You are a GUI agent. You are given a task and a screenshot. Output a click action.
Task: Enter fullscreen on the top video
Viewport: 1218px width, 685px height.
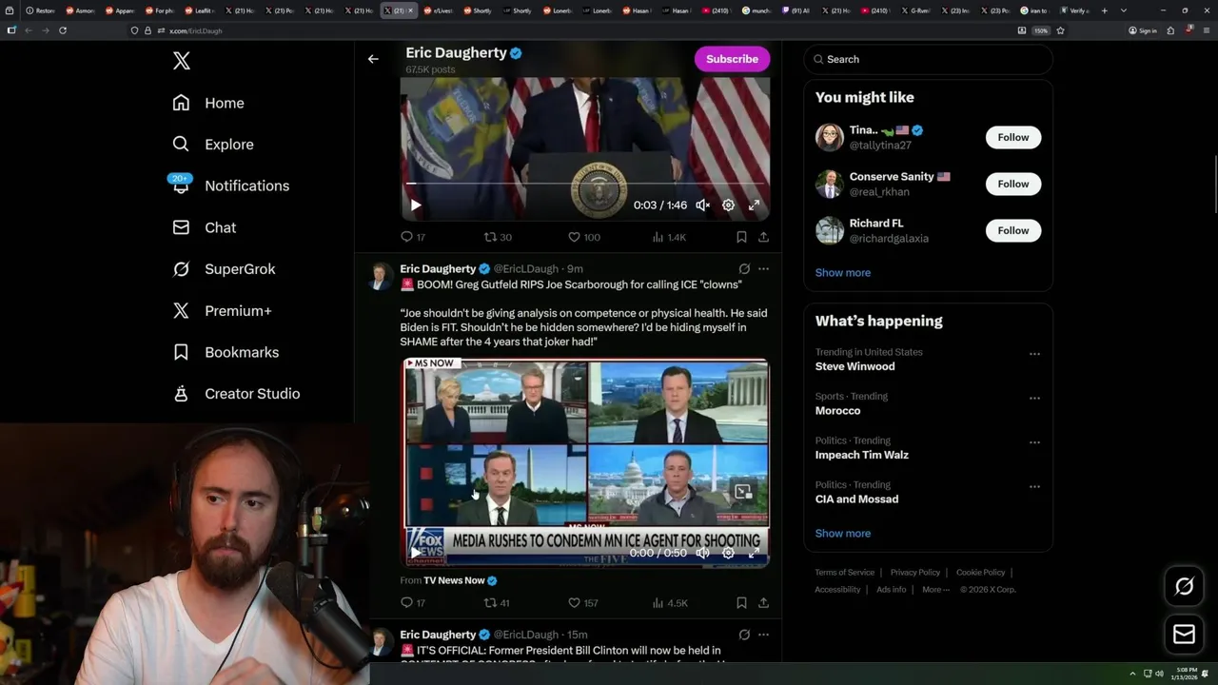pyautogui.click(x=754, y=205)
